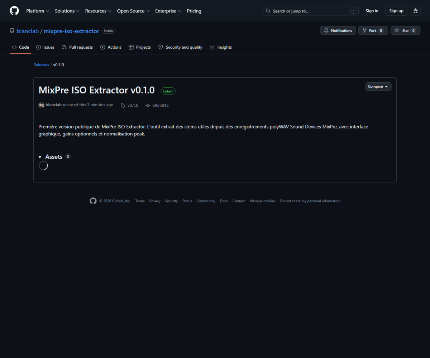Screen dimensions: 430x358
Task: Switch to the Actions tab
Action: coord(111,47)
